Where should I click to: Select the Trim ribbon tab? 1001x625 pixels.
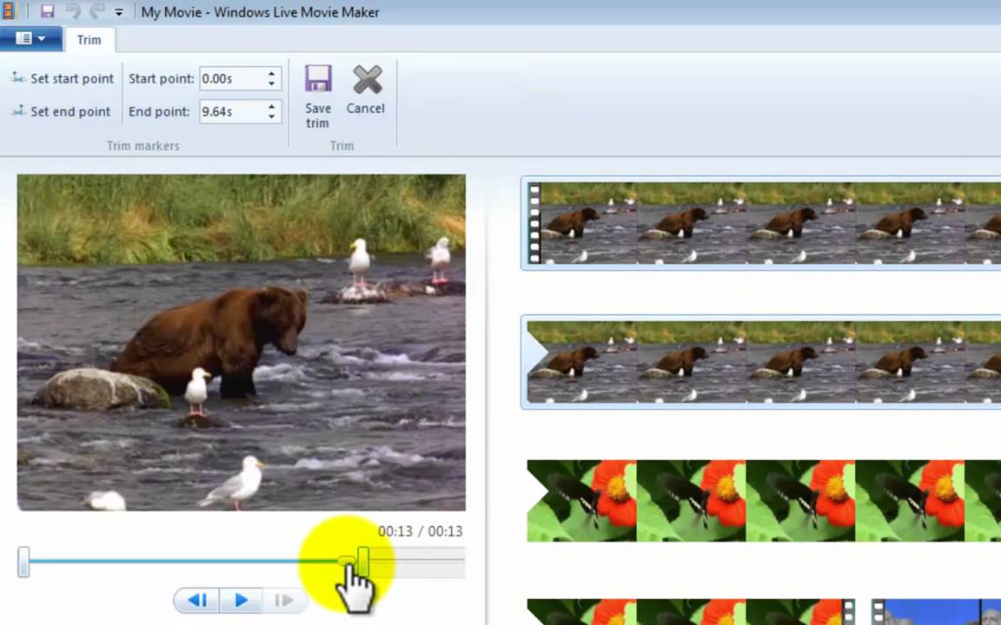[89, 40]
